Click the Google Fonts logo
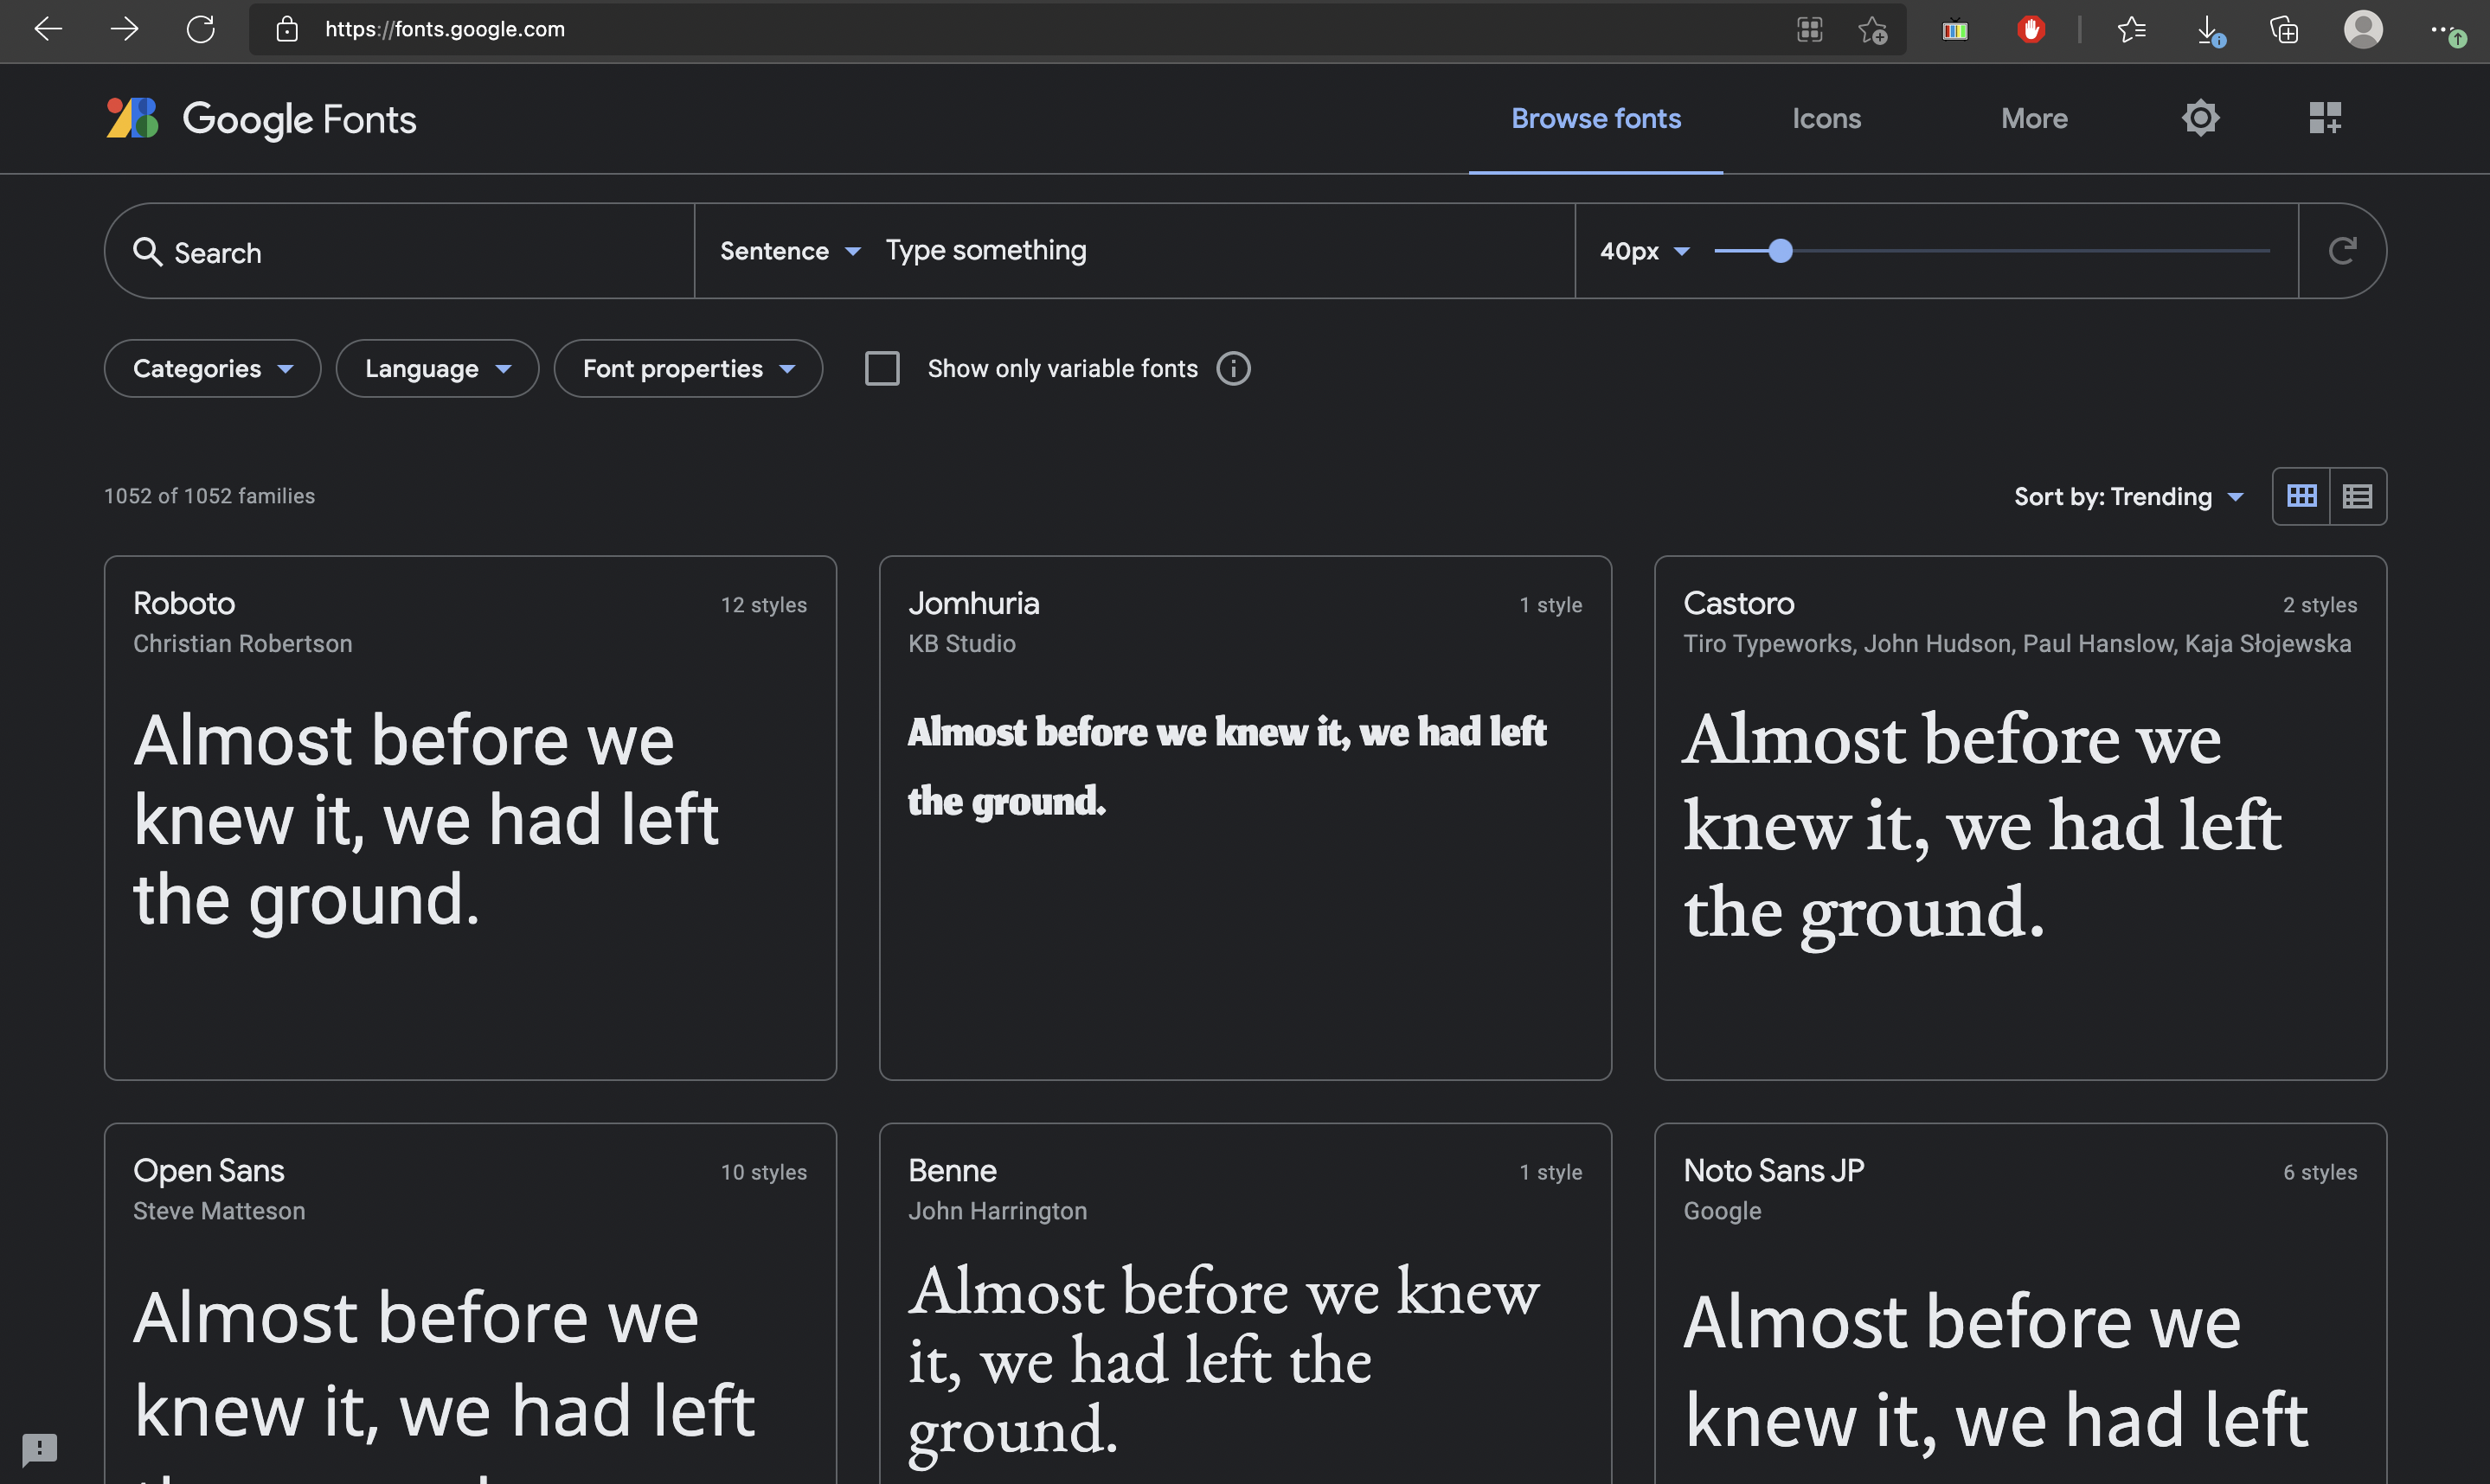The width and height of the screenshot is (2490, 1484). coord(262,118)
